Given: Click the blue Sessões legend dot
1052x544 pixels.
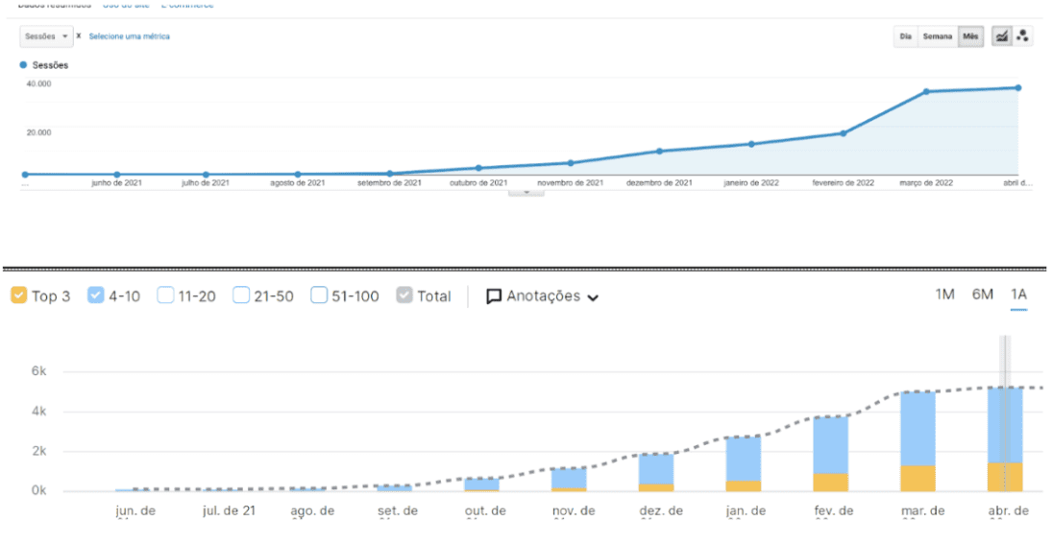Looking at the screenshot, I should coord(23,65).
